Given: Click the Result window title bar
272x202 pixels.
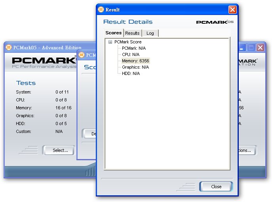Looking at the screenshot, I should (166, 9).
